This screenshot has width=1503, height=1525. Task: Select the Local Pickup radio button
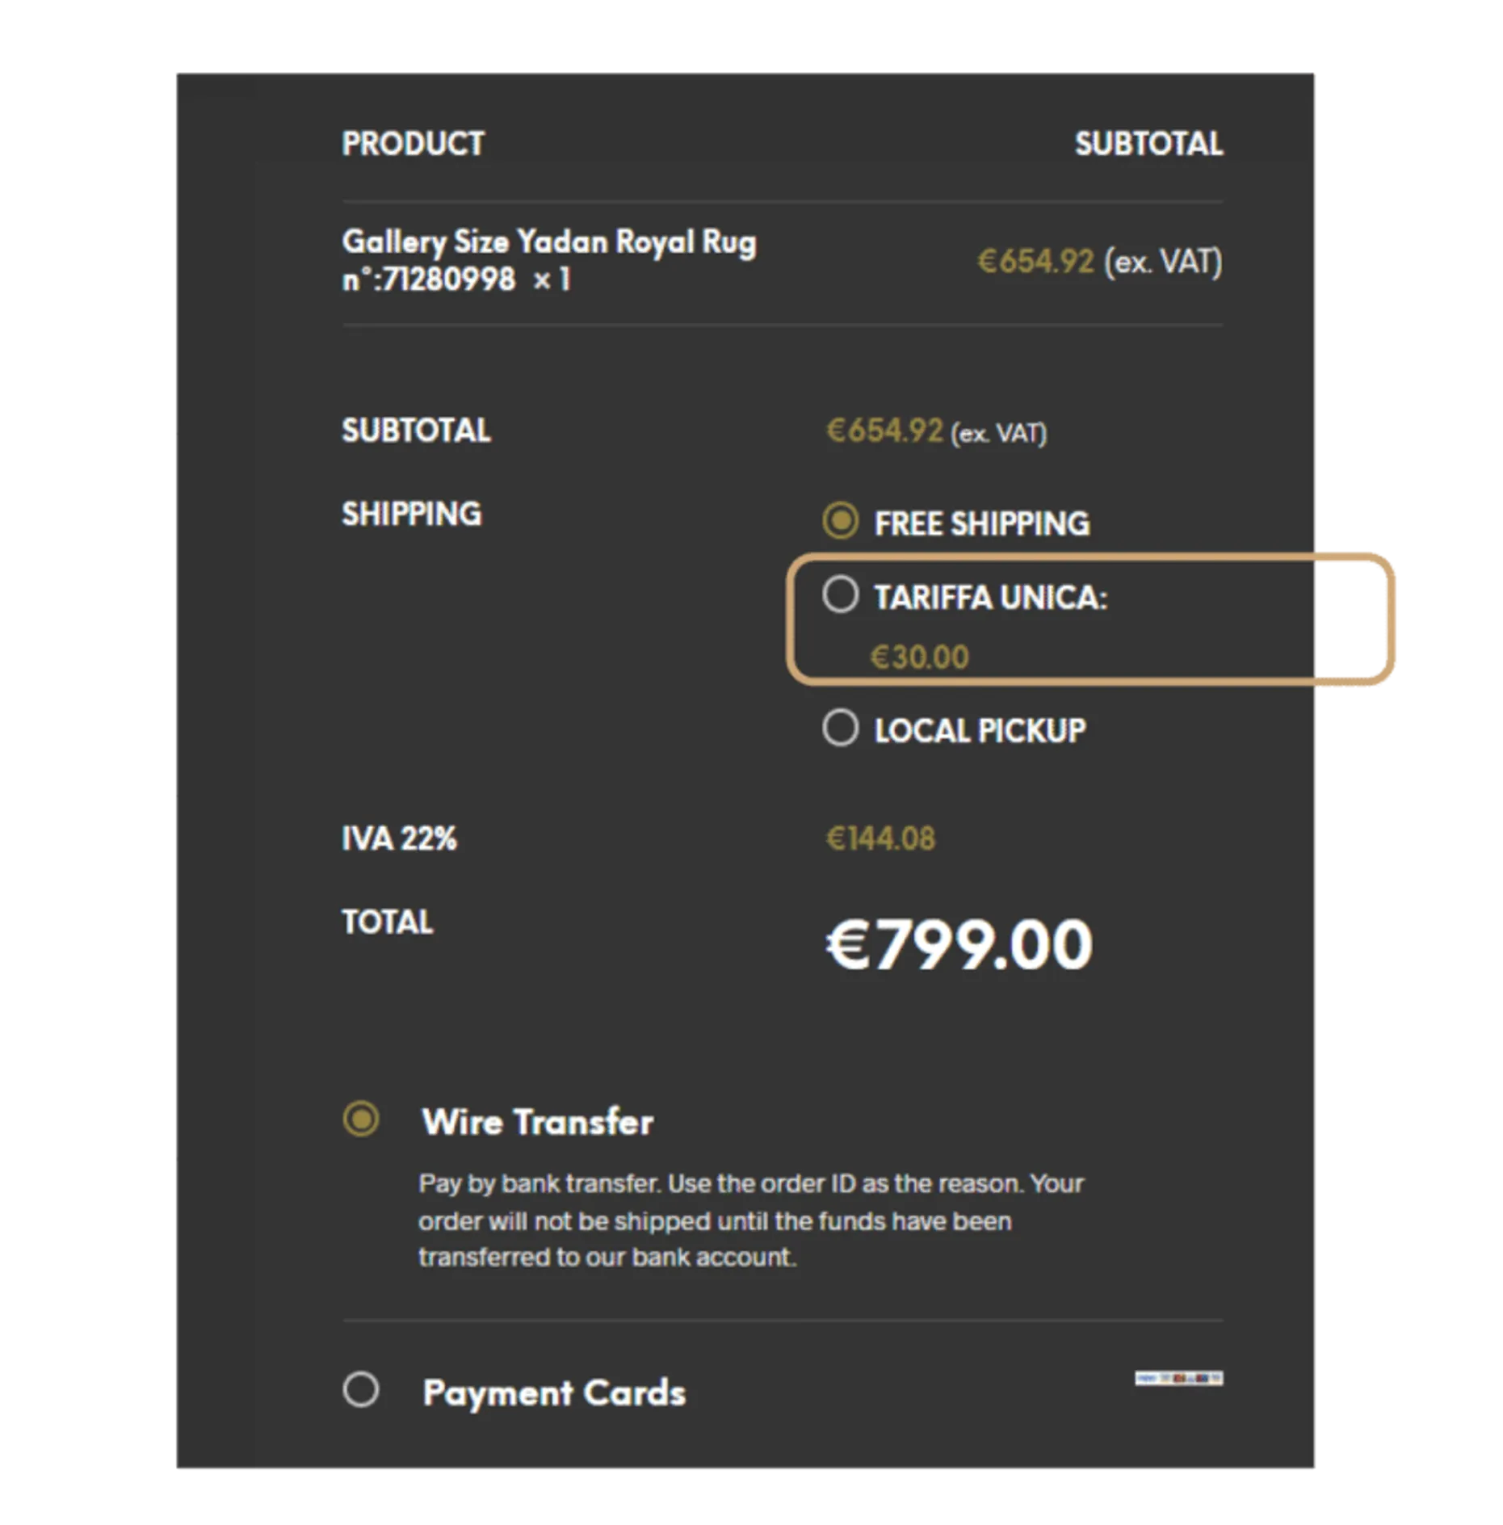click(x=840, y=728)
